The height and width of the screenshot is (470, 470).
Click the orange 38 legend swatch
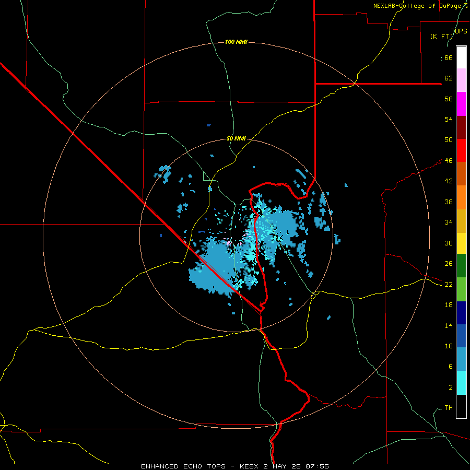[461, 197]
